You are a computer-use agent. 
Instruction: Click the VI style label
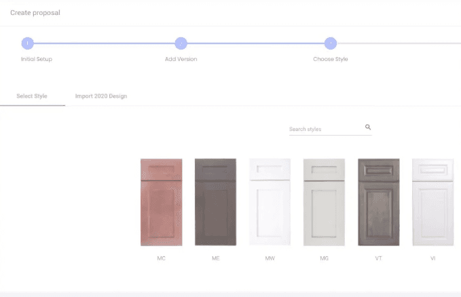[x=432, y=258]
